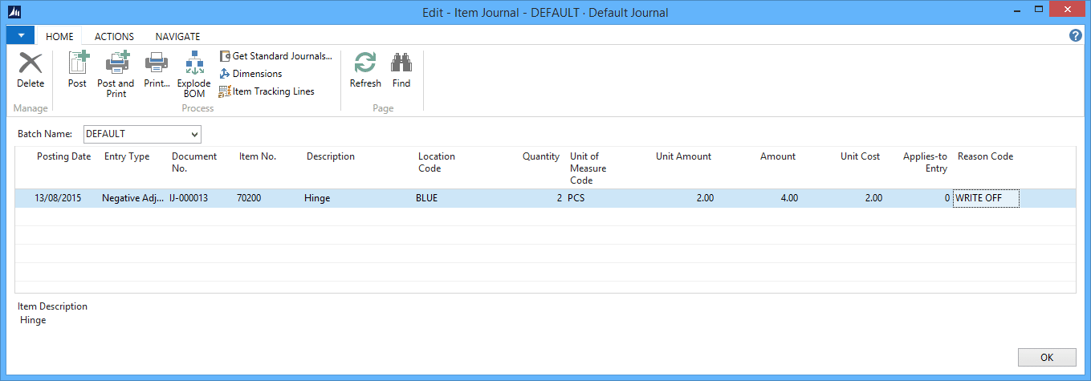Screen dimensions: 1091x381
Task: Click the Delete icon in the Manage group
Action: tap(31, 64)
